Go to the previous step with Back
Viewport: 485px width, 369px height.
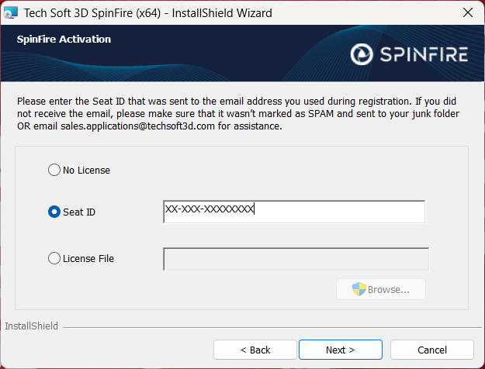(255, 350)
